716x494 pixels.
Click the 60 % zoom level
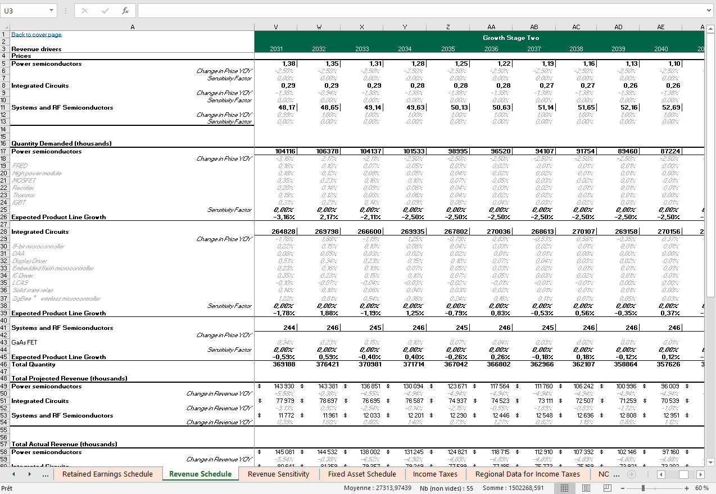coord(701,488)
